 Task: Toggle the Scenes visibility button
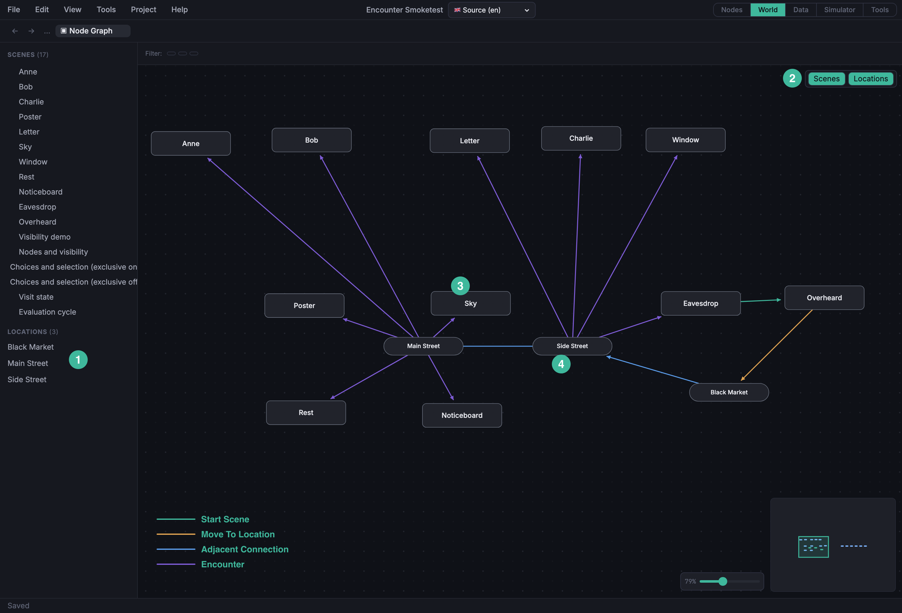coord(826,79)
